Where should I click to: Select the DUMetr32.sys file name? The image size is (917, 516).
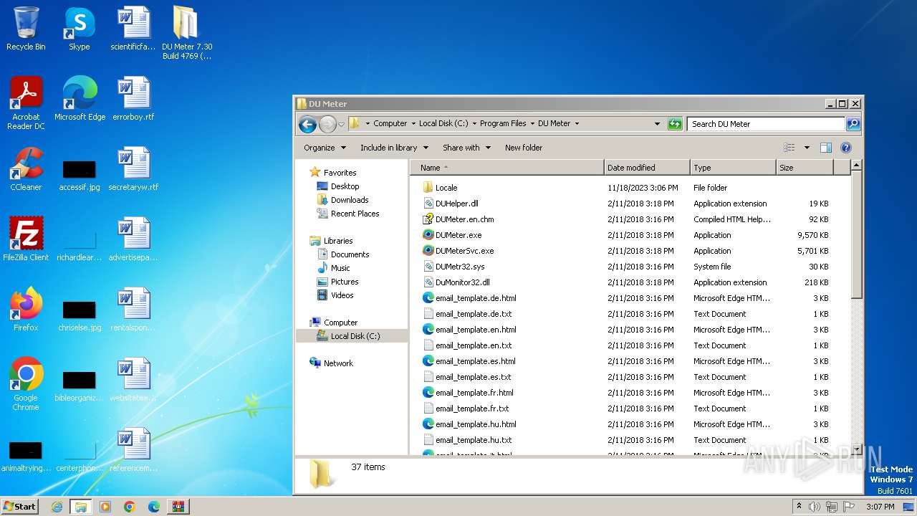[460, 267]
